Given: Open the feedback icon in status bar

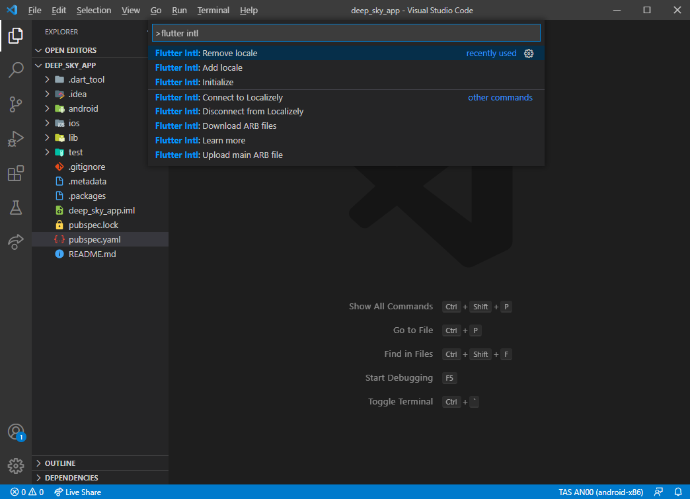Looking at the screenshot, I should click(658, 492).
